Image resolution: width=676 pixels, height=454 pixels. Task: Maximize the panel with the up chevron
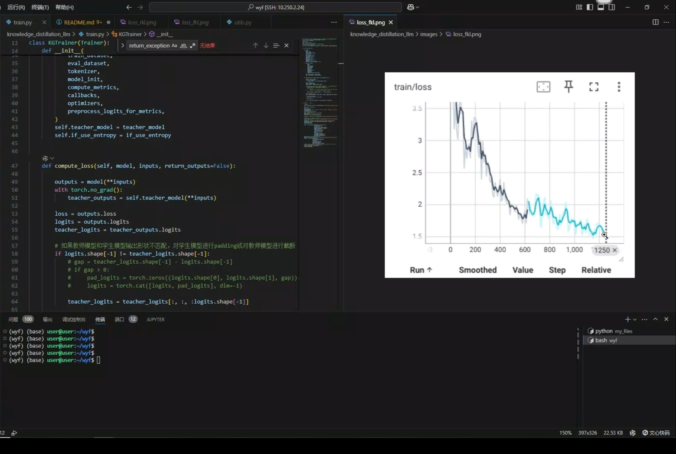[655, 319]
